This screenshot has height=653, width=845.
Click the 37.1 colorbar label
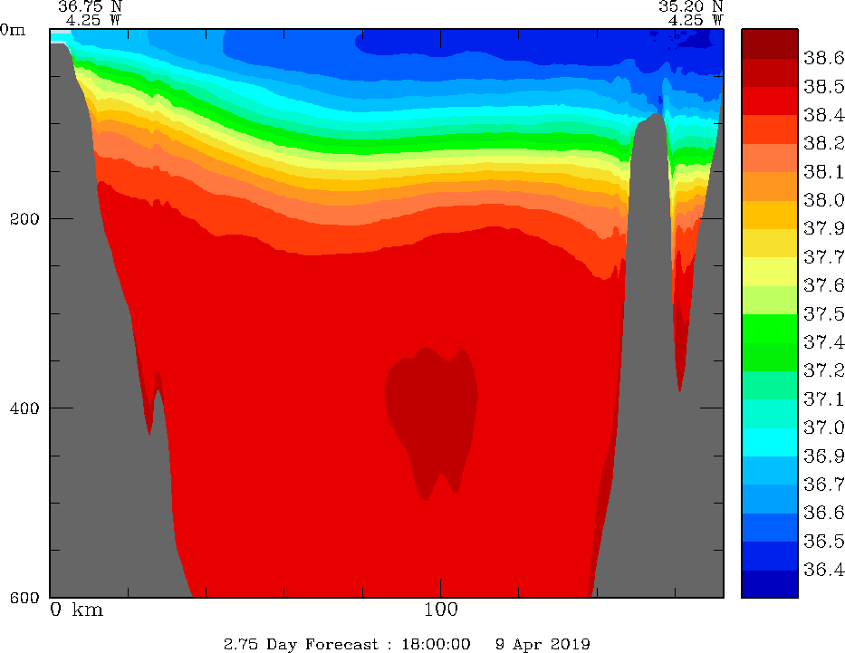pyautogui.click(x=823, y=399)
